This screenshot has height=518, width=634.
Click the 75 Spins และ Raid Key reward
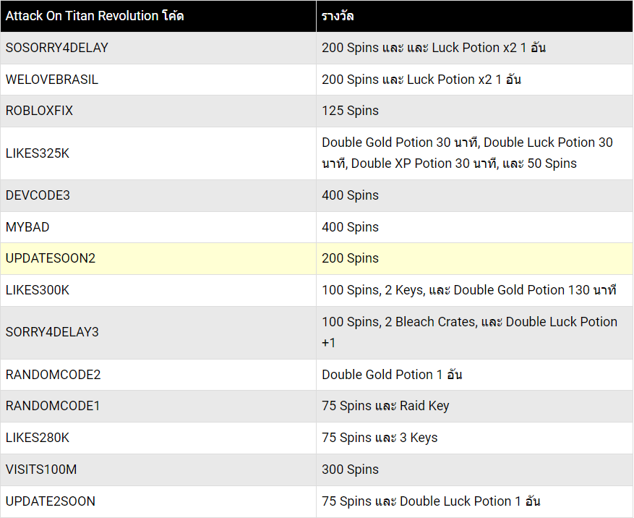tap(385, 406)
